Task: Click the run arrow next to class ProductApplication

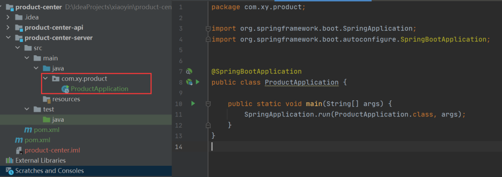Action: pyautogui.click(x=198, y=82)
